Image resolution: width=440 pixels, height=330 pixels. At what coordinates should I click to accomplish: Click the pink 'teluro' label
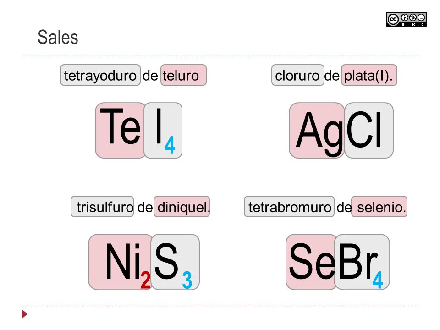coord(183,75)
